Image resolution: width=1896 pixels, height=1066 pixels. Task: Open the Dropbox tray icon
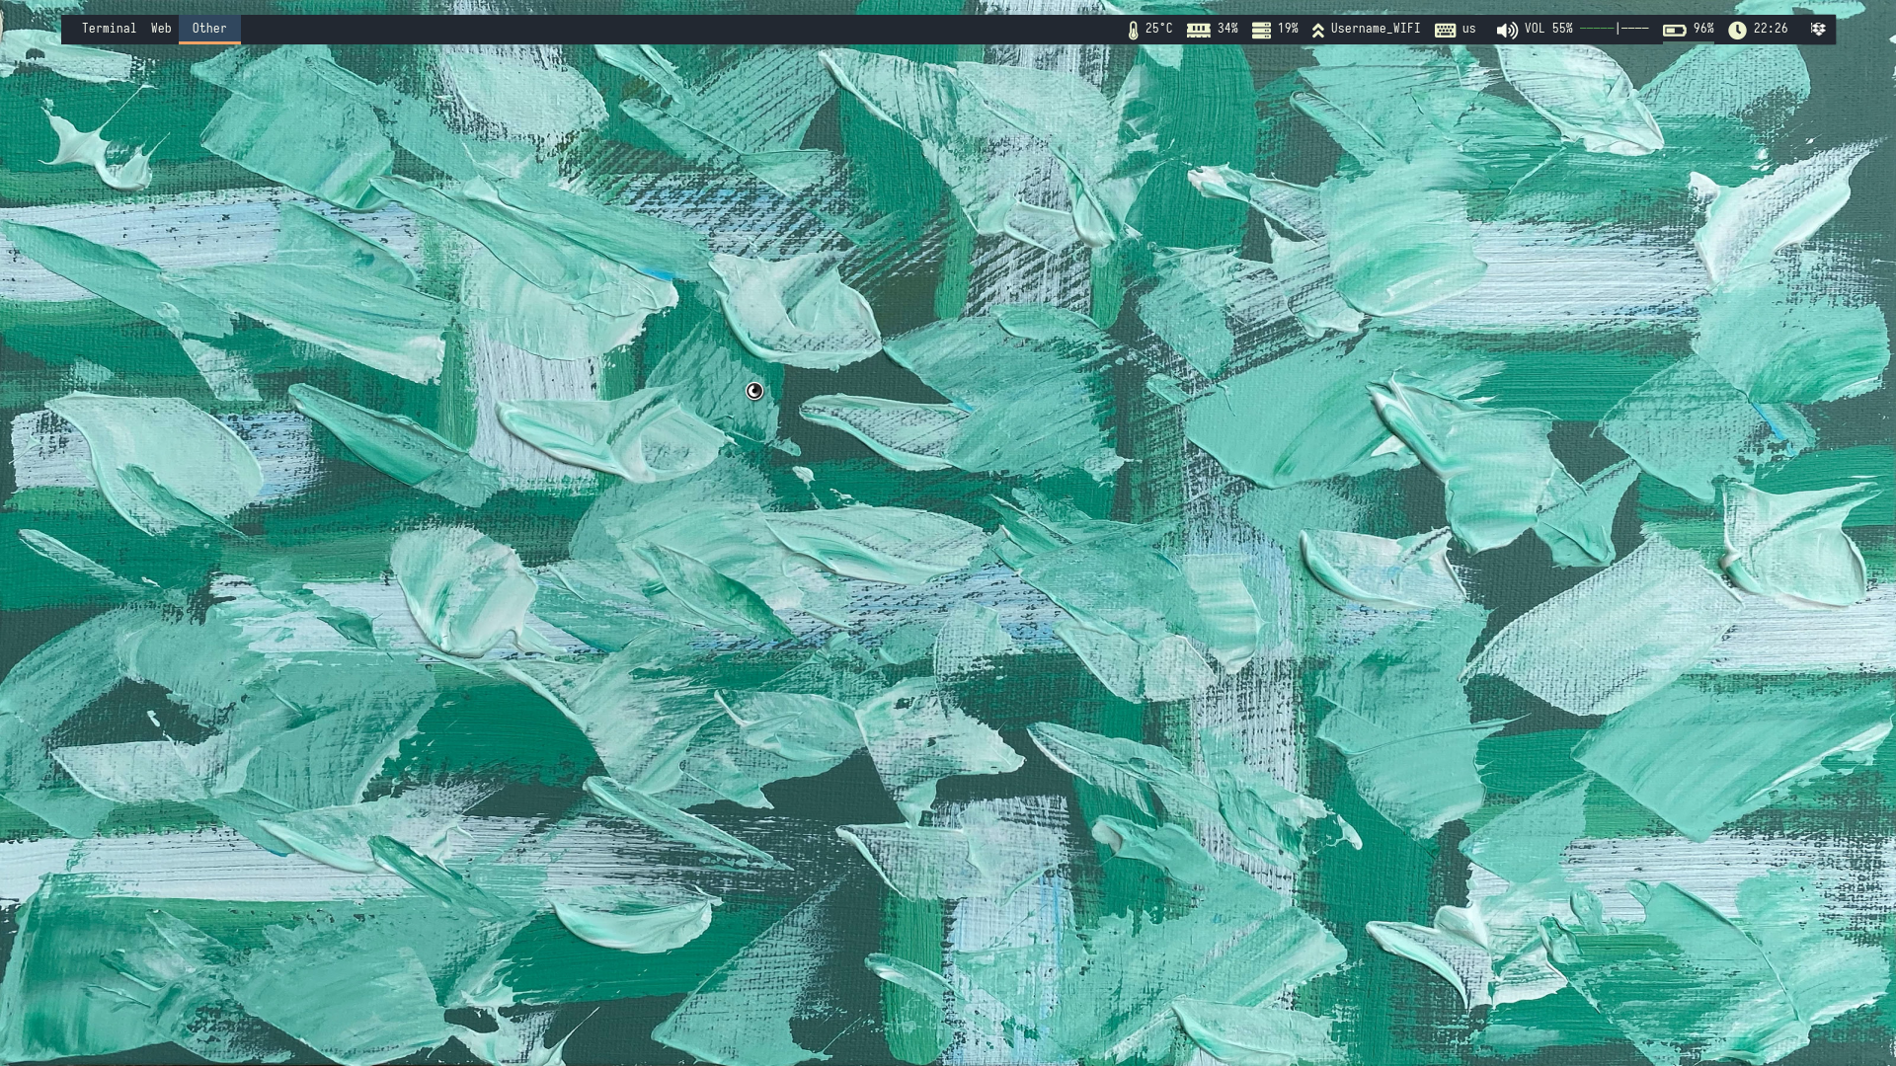[1818, 30]
